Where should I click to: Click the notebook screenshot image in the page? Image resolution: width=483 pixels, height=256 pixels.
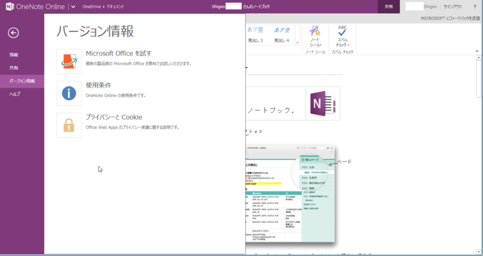pos(290,194)
